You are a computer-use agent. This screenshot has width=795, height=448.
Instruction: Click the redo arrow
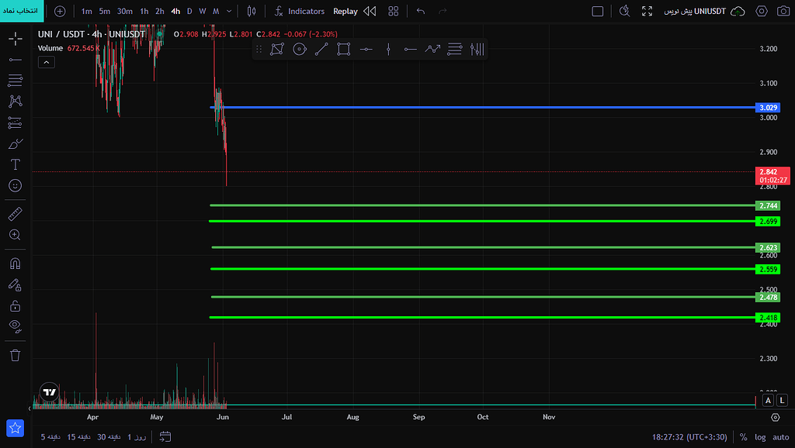pos(443,11)
